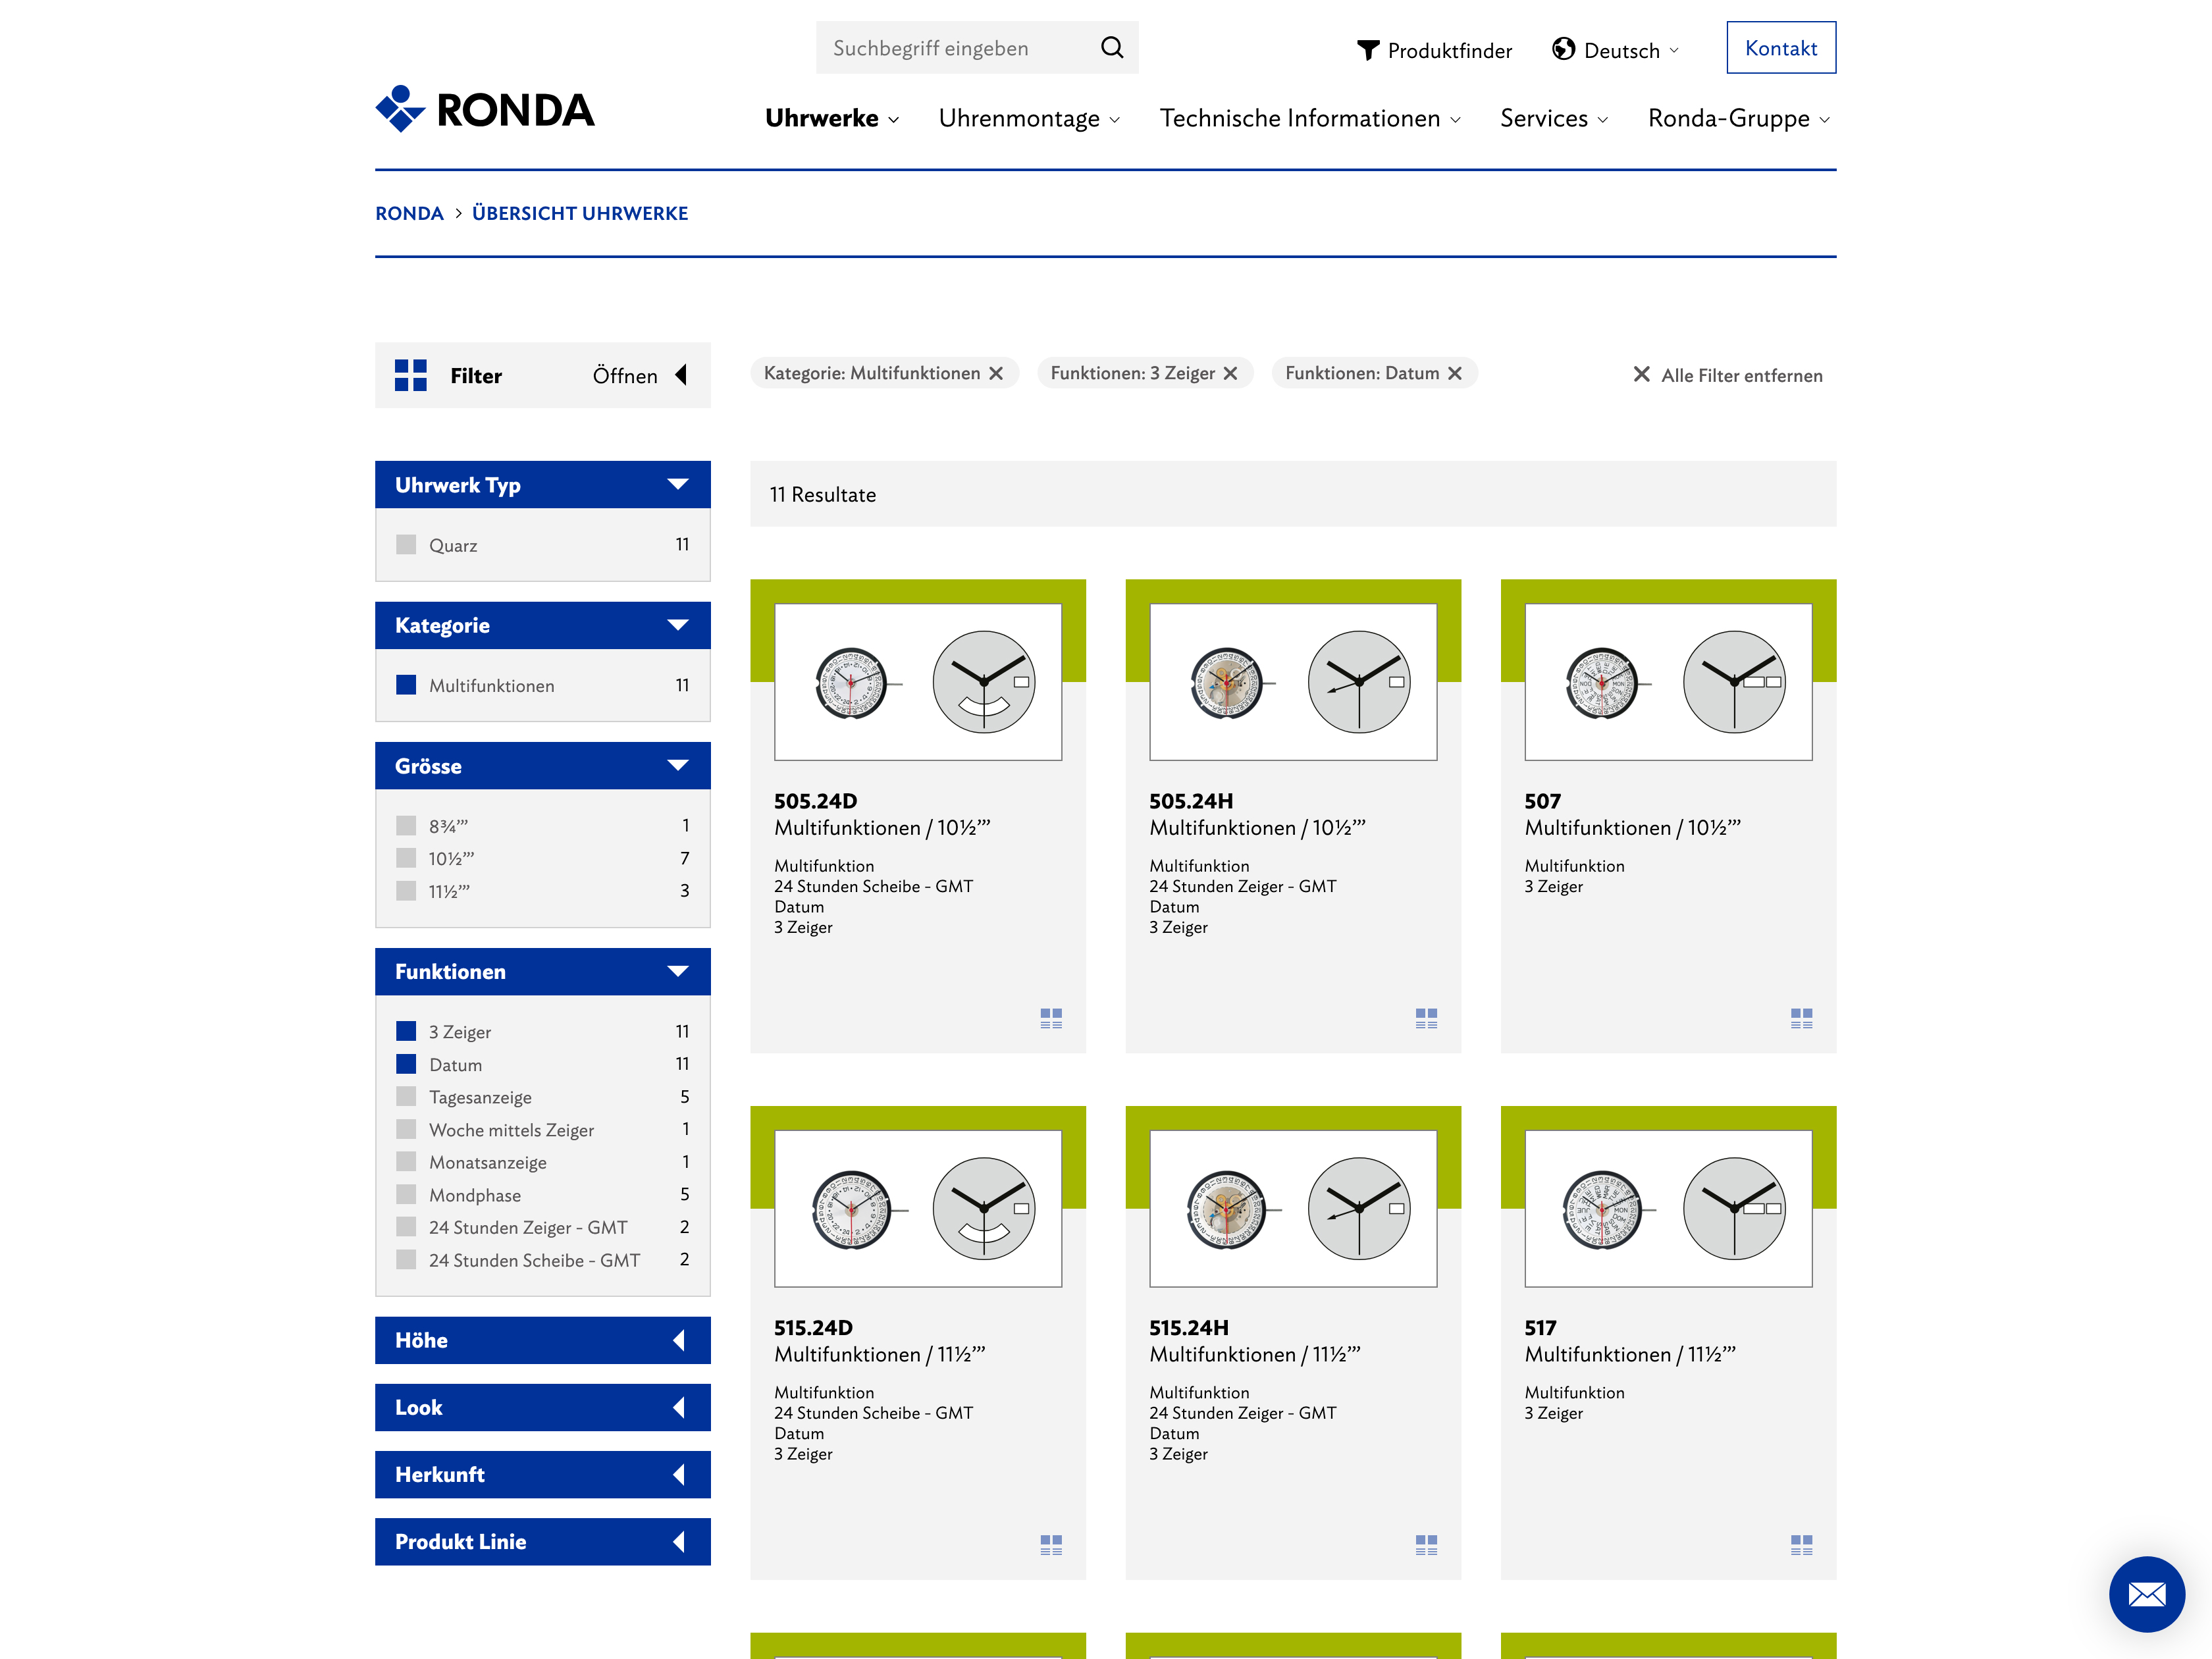Check the Monatsanzeige checkbox
This screenshot has width=2212, height=1659.
(406, 1161)
